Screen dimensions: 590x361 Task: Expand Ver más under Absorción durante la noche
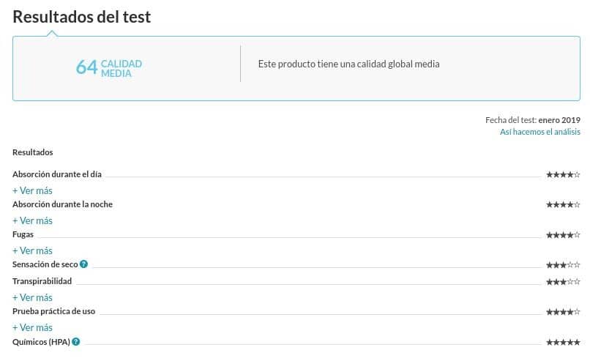tap(32, 220)
